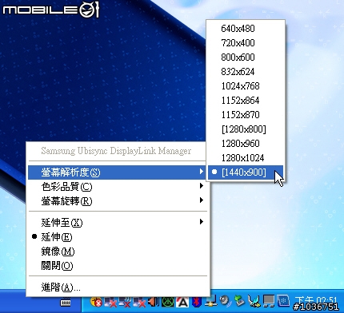This screenshot has height=313, width=344.
Task: Select the 1280x1024 resolution entry
Action: pyautogui.click(x=246, y=158)
